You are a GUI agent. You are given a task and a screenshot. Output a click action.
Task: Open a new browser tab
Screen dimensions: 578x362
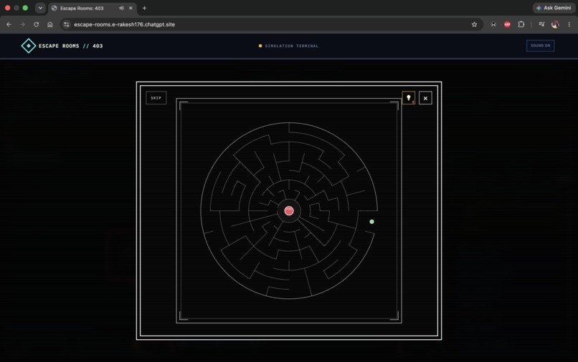[145, 8]
